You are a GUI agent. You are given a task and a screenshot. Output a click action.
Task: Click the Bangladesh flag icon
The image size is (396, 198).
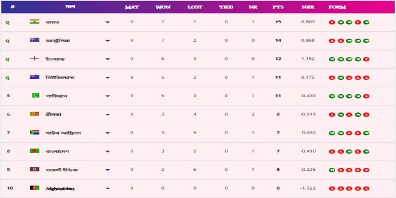pyautogui.click(x=34, y=151)
